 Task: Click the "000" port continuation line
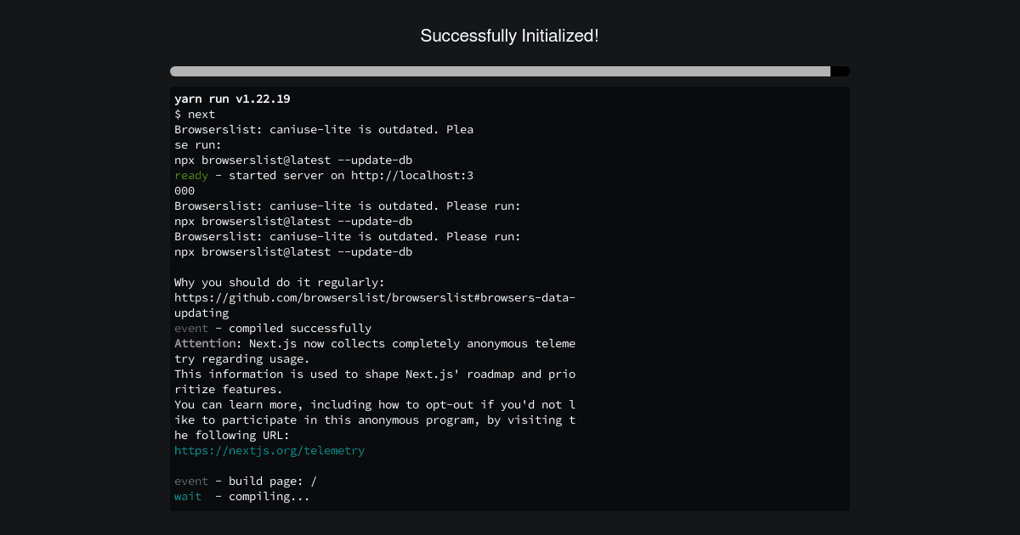pyautogui.click(x=184, y=191)
